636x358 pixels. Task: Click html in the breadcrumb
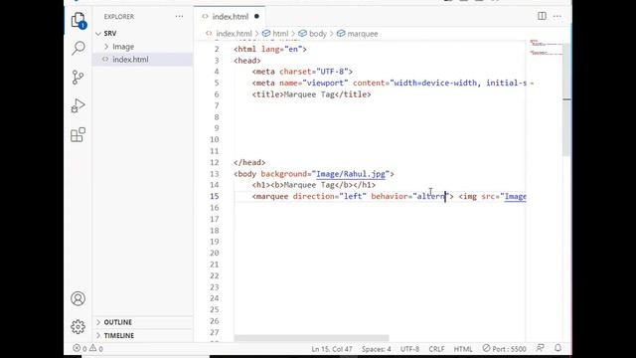point(280,34)
